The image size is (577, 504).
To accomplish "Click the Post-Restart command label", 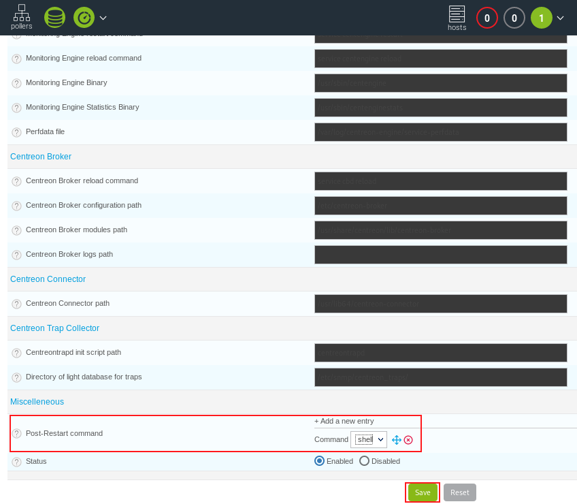I will tap(64, 433).
